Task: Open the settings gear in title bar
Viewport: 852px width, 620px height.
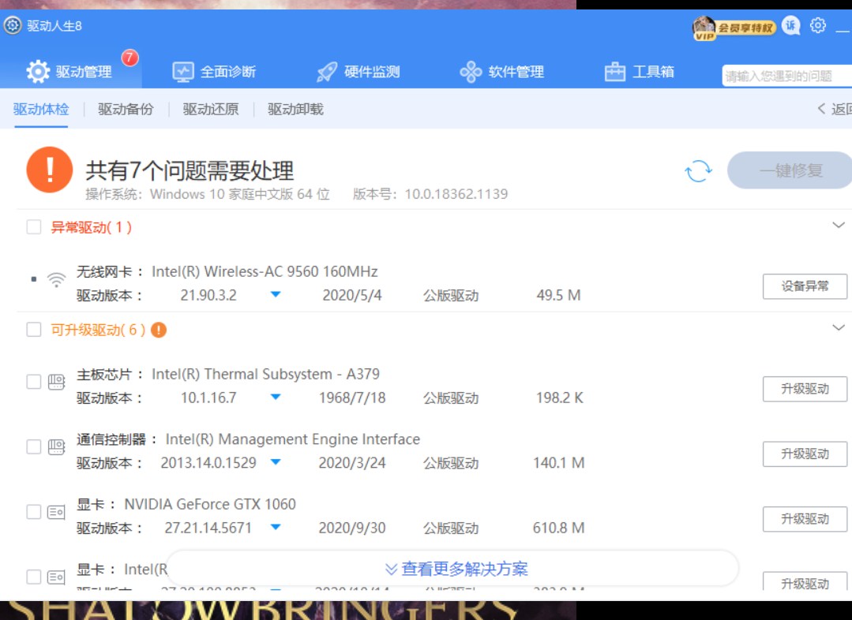Action: pyautogui.click(x=818, y=25)
